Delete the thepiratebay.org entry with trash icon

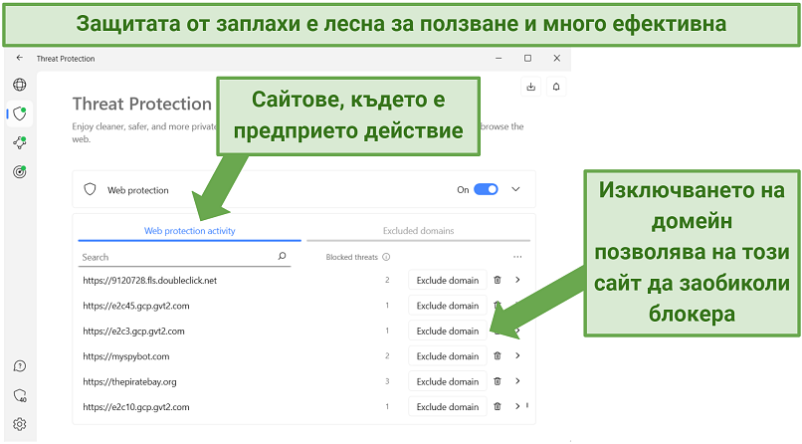click(x=498, y=381)
